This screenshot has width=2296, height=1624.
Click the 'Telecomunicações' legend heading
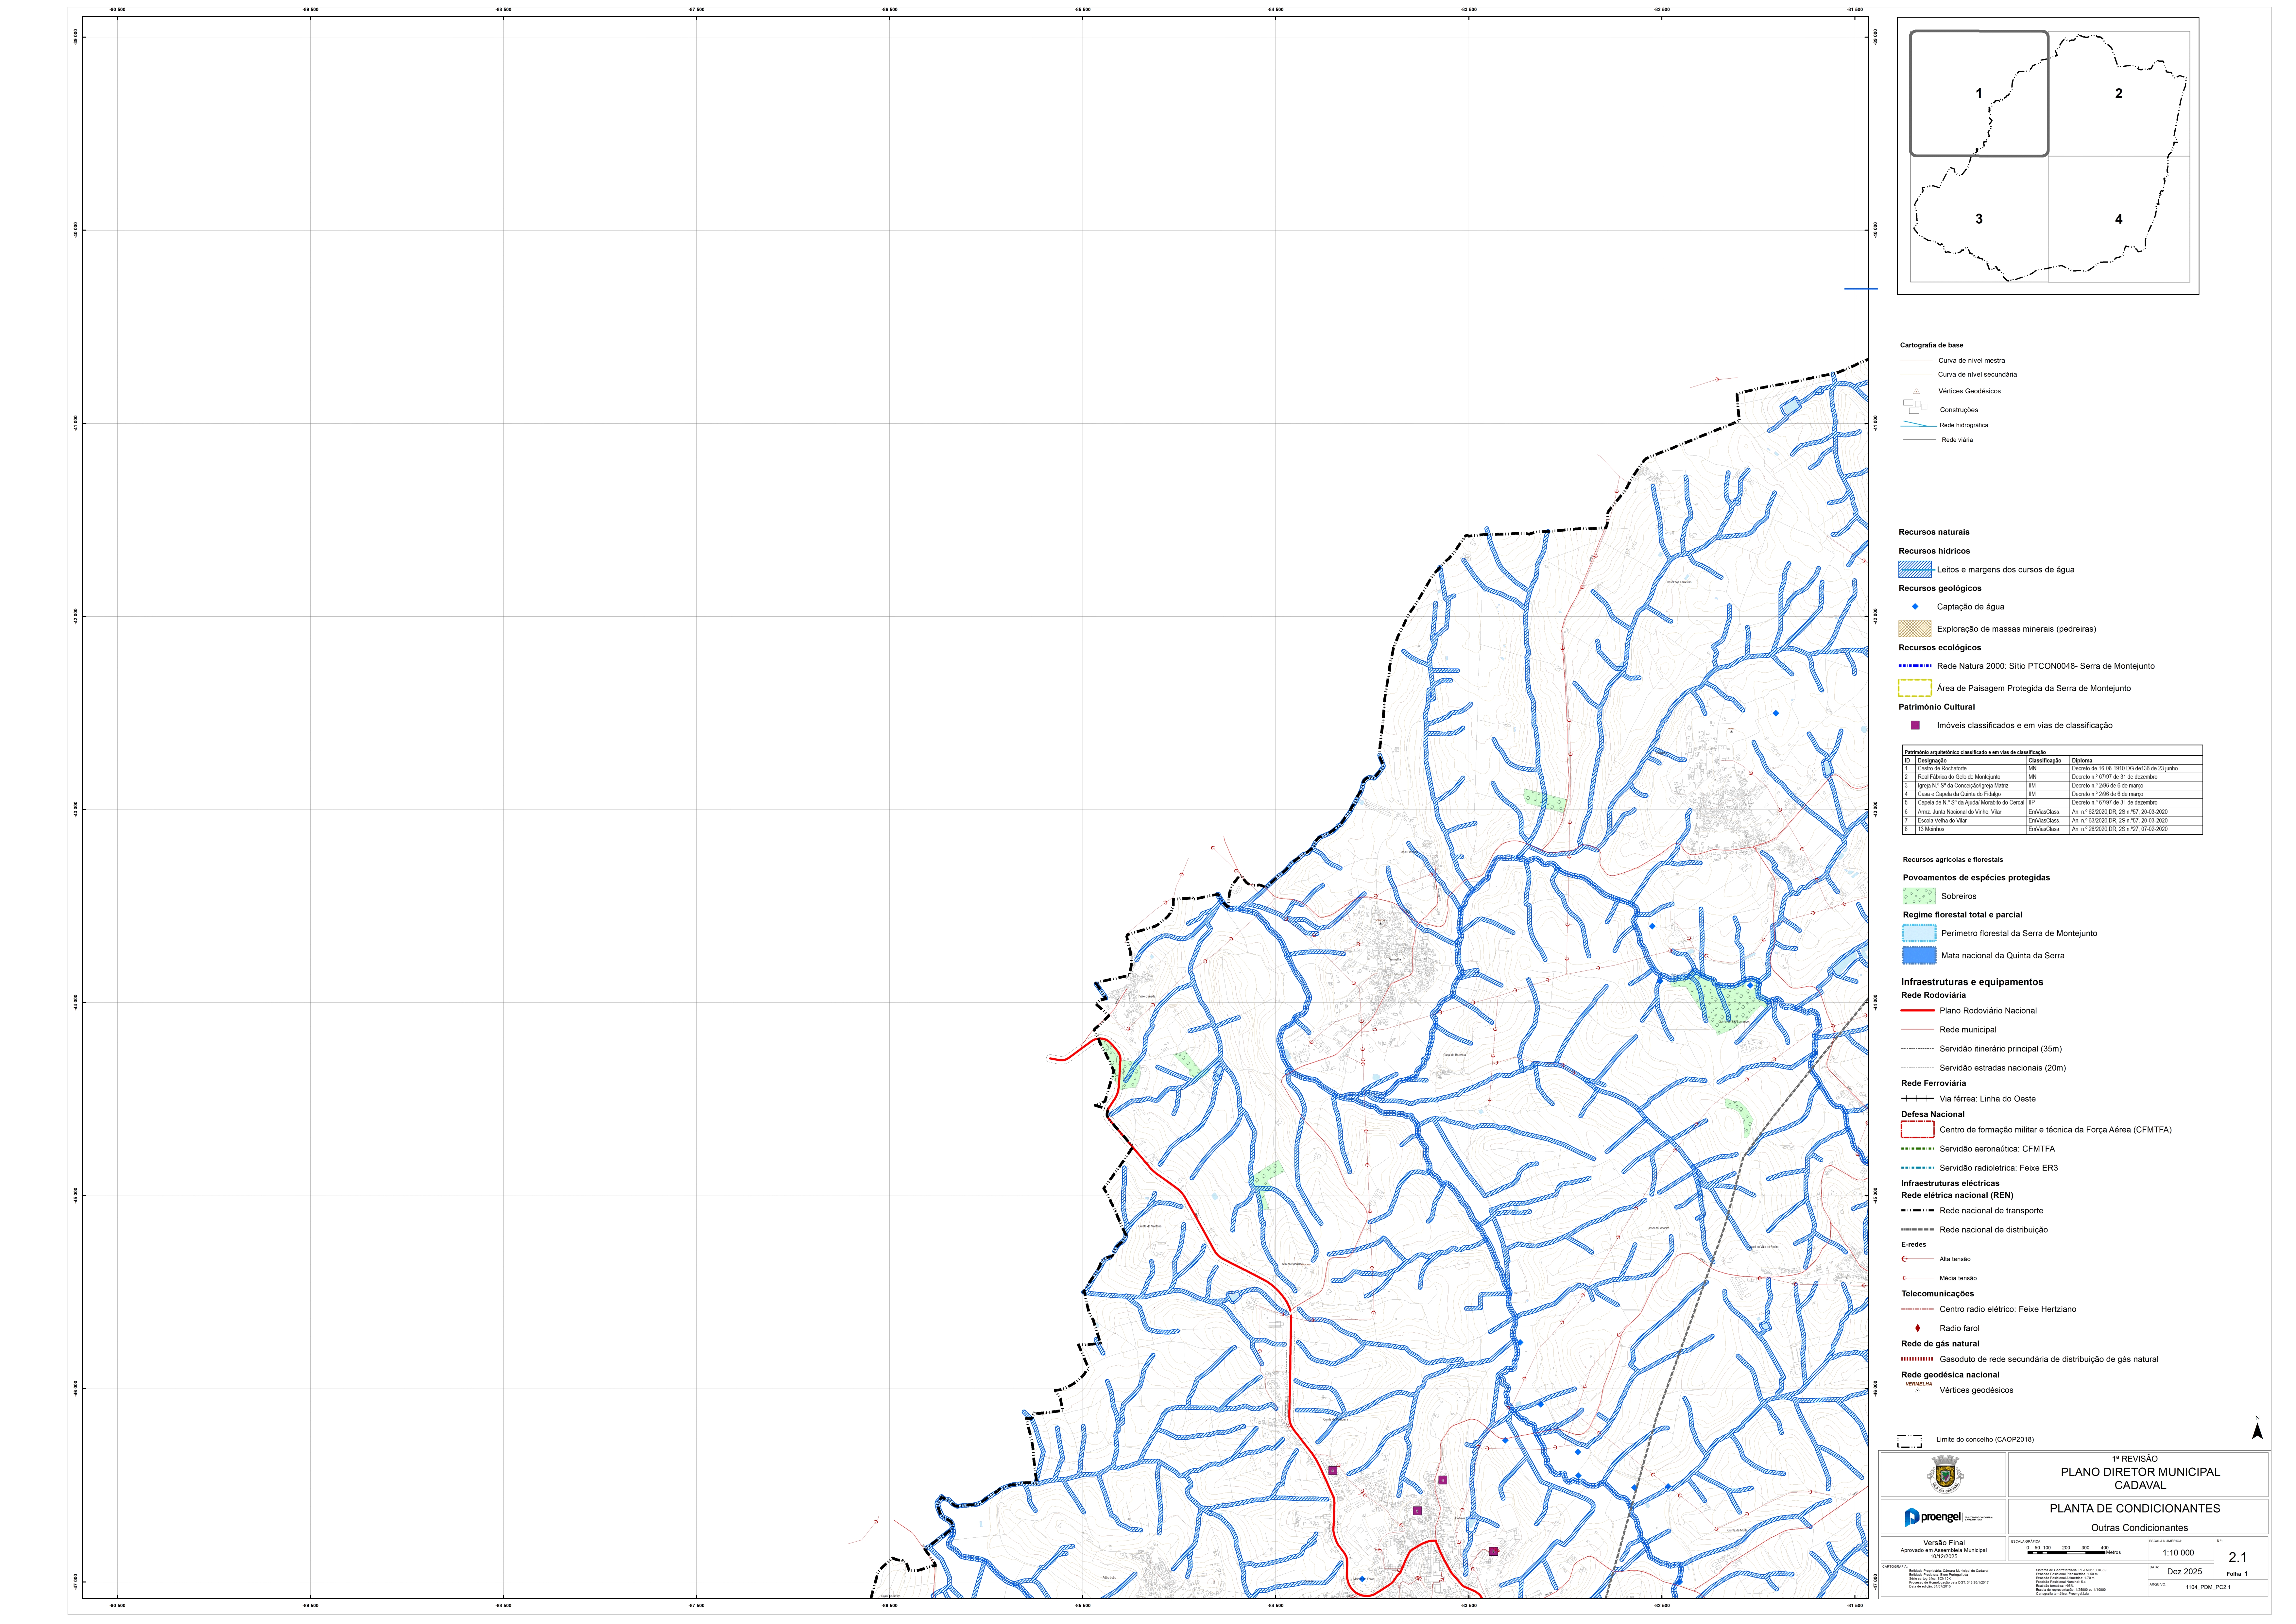[x=1938, y=1294]
